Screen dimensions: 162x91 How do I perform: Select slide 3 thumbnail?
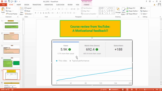(x=11, y=50)
